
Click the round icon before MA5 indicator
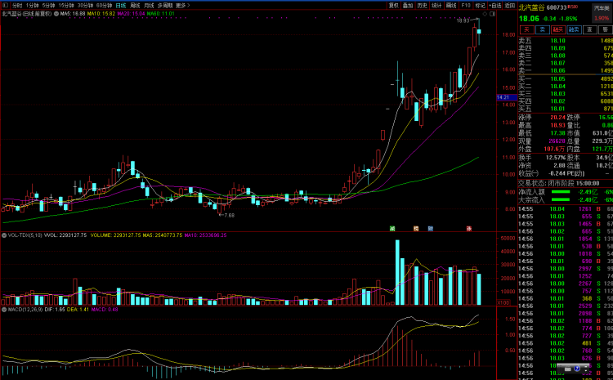point(57,14)
